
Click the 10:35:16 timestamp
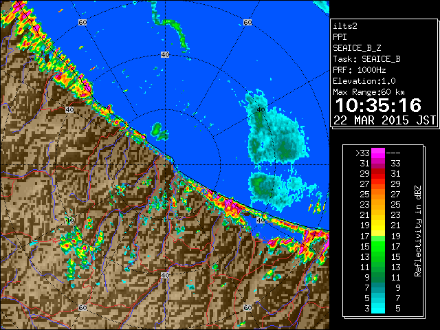pos(378,105)
